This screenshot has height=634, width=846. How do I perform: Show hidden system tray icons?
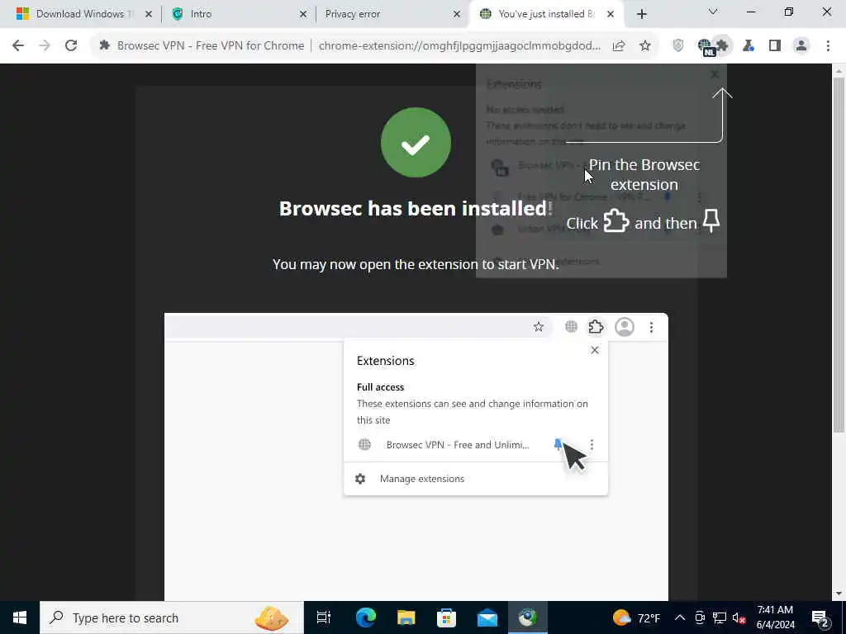click(680, 617)
